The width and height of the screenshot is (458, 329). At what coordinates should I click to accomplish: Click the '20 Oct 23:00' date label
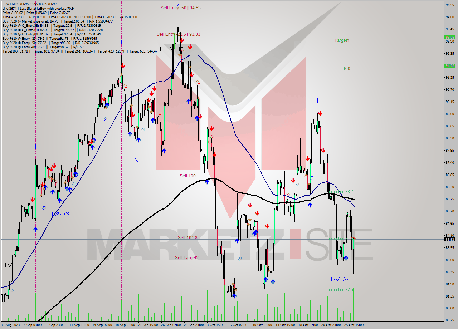331,325
